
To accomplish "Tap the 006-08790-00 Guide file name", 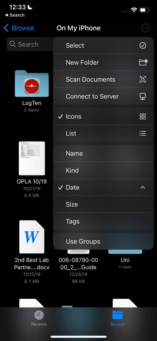I will [78, 264].
